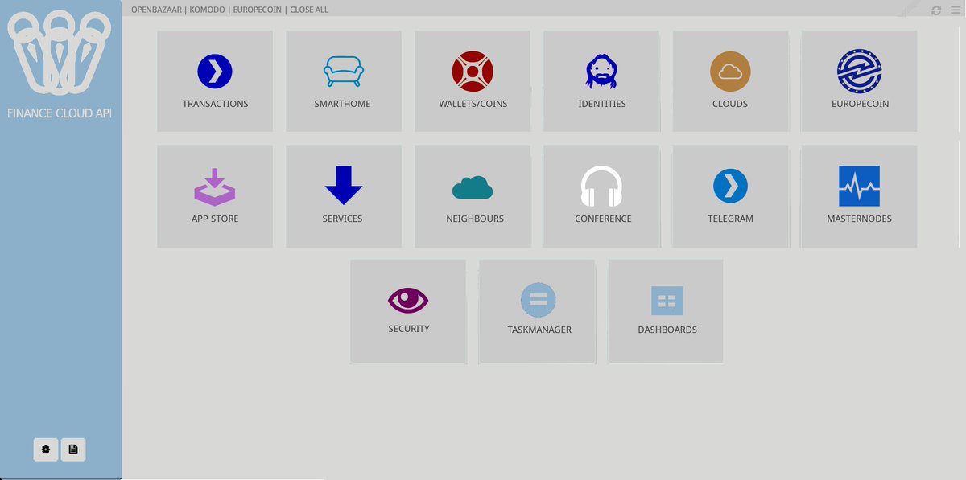966x480 pixels.
Task: Open the Masternodes pulse tile
Action: tap(859, 196)
